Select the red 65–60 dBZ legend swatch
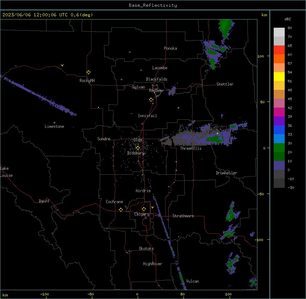 (279, 50)
